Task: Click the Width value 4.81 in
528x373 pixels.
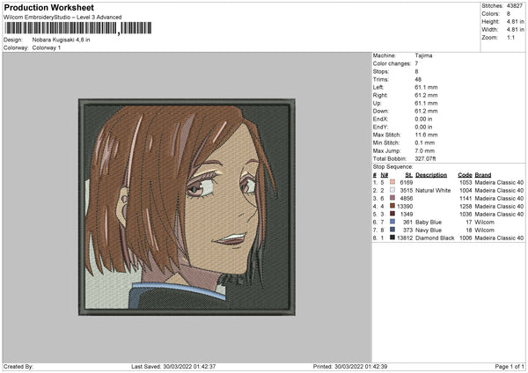Action: 515,30
